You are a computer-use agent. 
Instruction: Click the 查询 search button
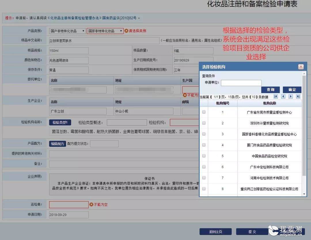[x=270, y=90]
